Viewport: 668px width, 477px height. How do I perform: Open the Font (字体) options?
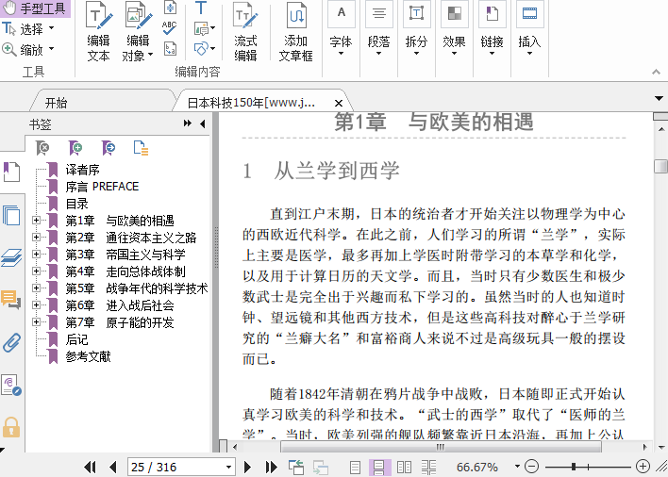pos(341,29)
